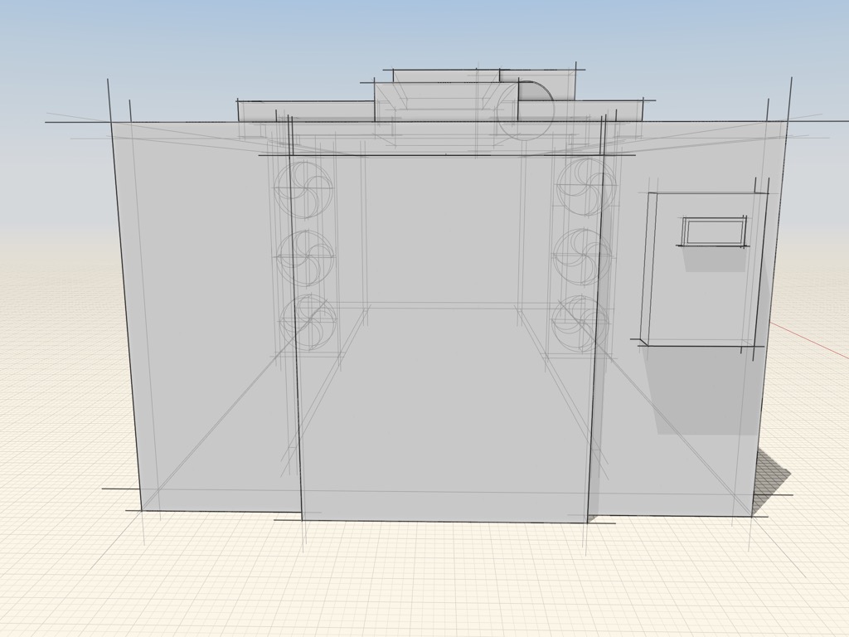Pick the bottom fan in the left column

[308, 322]
